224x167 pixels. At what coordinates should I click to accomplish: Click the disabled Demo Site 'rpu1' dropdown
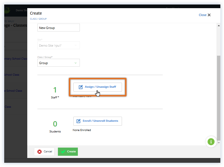click(58, 45)
